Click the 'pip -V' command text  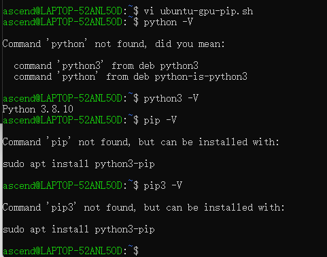(160, 120)
